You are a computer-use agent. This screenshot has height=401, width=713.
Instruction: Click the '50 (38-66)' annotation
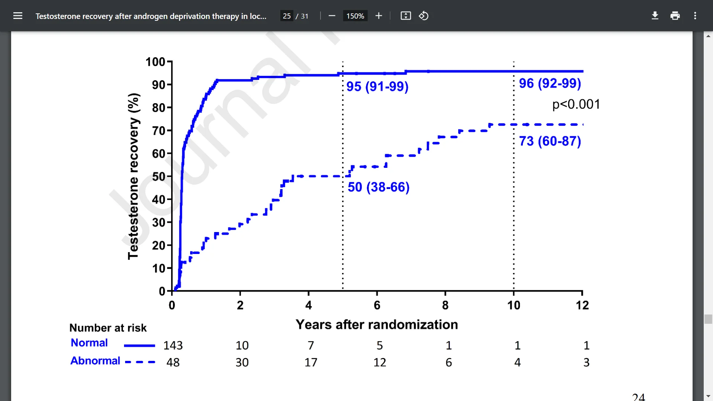[378, 187]
